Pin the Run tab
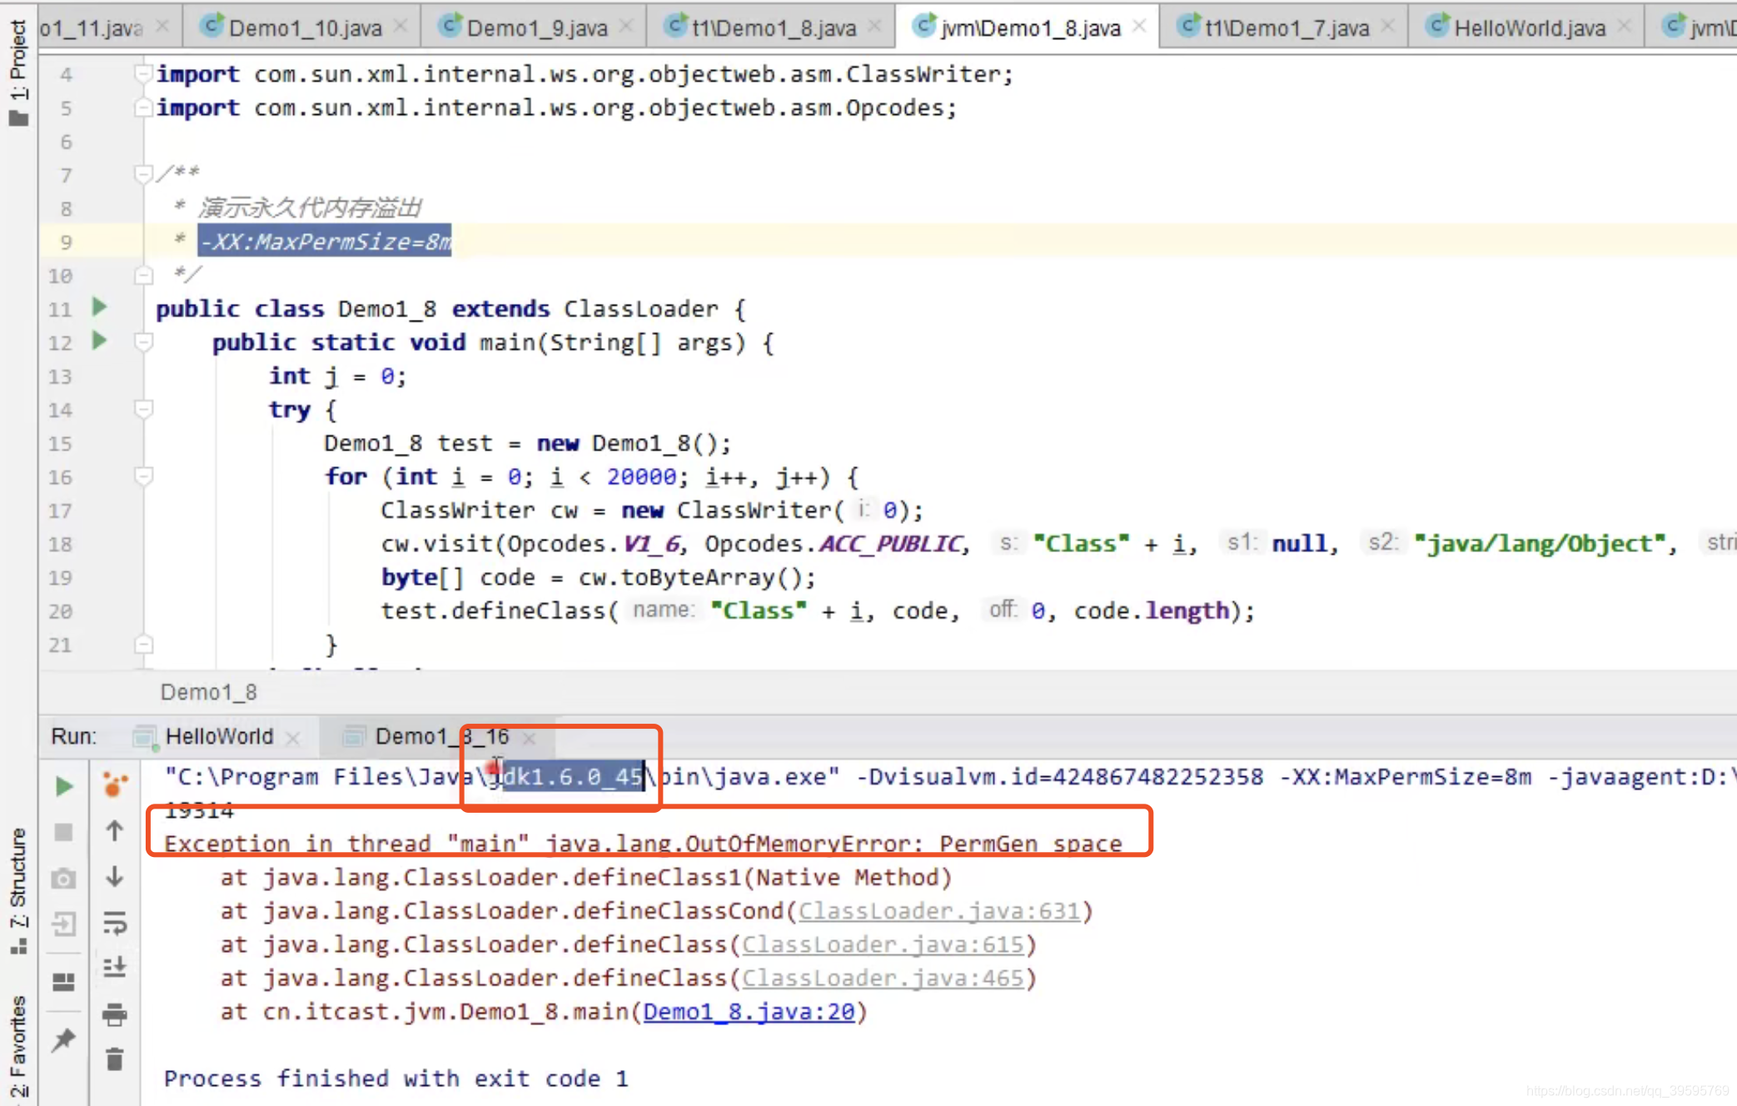Screen dimensions: 1737x1106 (x=63, y=1039)
